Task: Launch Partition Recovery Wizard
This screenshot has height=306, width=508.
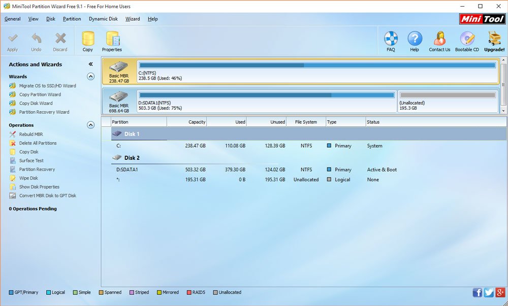Action: [x=44, y=112]
